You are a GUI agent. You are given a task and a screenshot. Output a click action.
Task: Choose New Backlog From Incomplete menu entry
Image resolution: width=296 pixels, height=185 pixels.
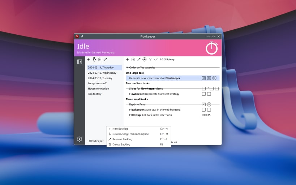coord(139,134)
